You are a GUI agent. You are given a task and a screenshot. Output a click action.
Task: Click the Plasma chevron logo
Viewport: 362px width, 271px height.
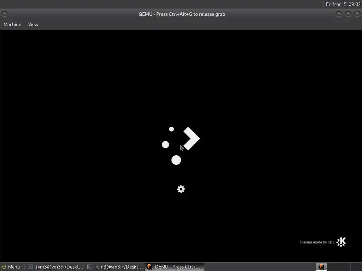[181, 146]
